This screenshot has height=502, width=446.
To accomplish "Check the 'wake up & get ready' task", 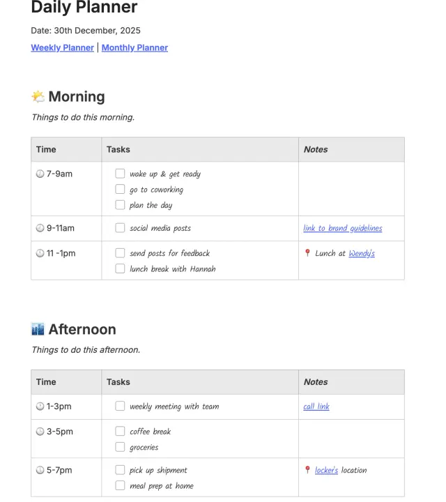I will pyautogui.click(x=120, y=174).
